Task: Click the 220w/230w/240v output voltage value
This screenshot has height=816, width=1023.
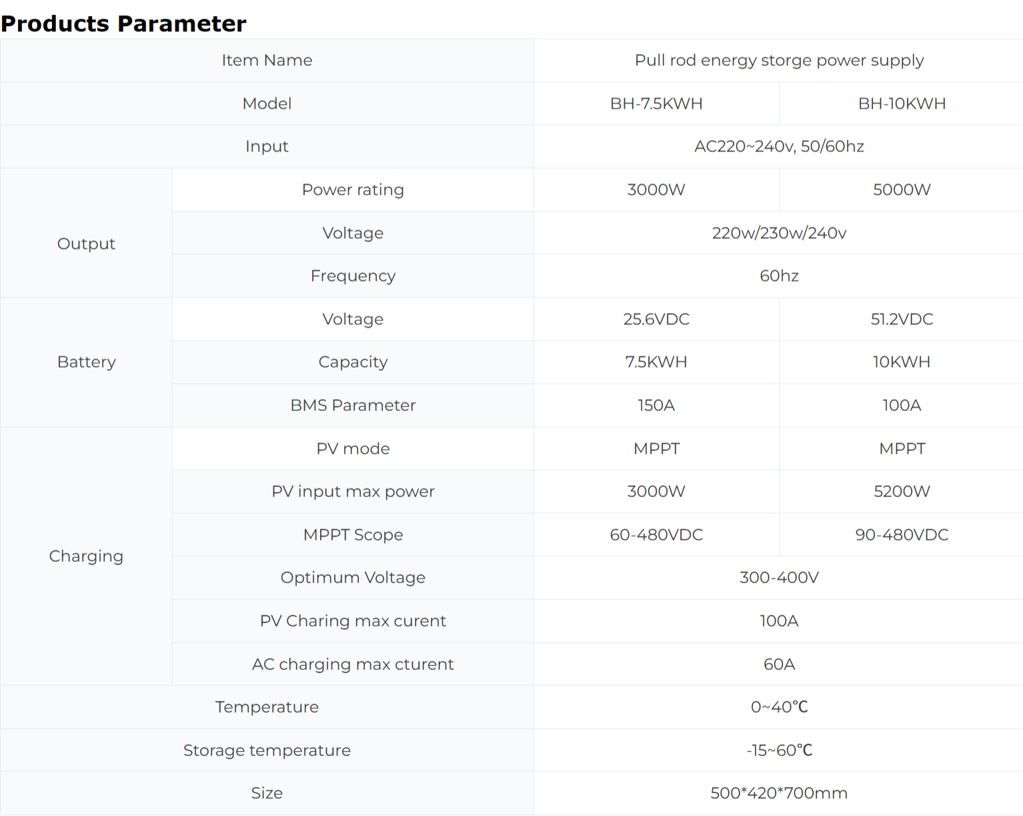Action: pyautogui.click(x=779, y=233)
